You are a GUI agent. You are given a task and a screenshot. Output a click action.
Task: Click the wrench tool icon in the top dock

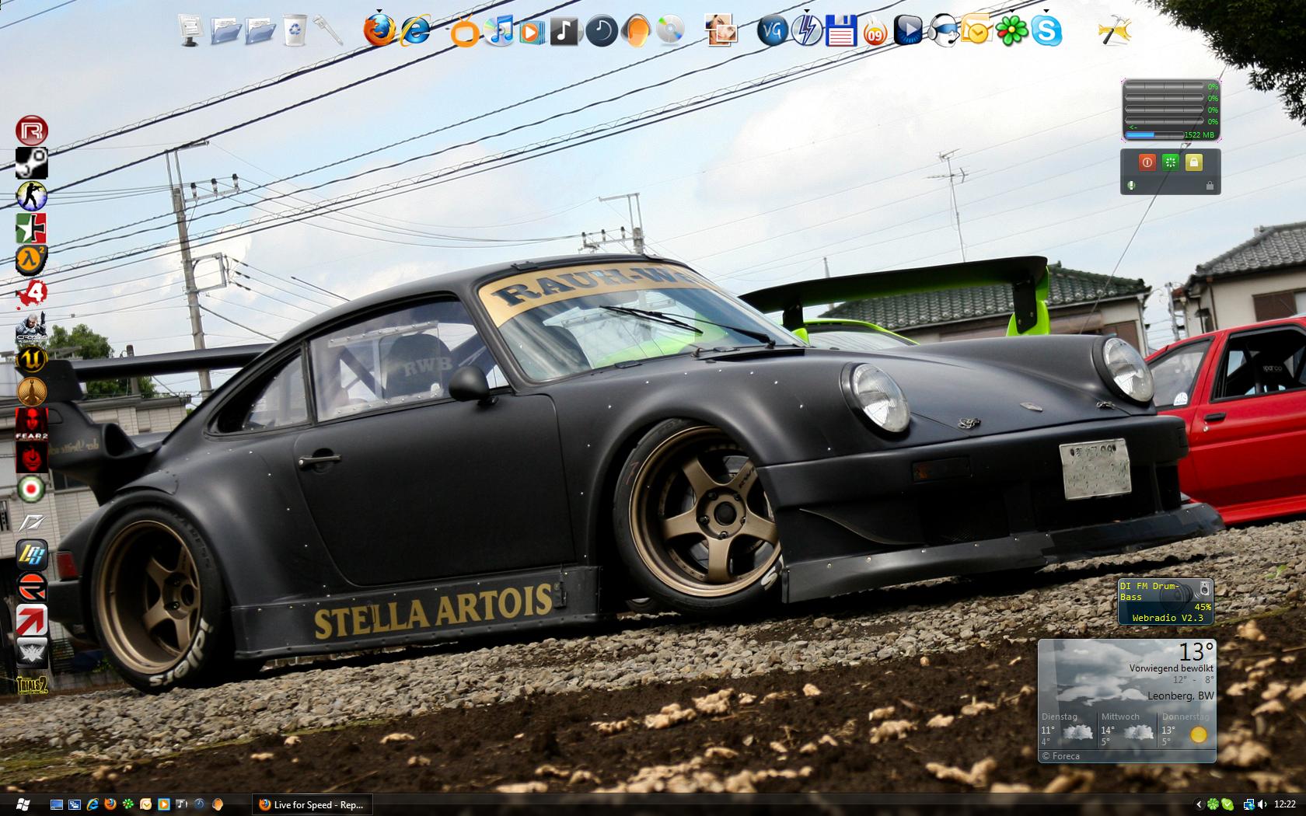coord(329,30)
